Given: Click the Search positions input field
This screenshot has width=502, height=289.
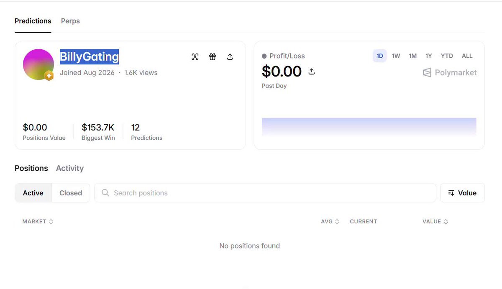Looking at the screenshot, I should click(x=265, y=193).
